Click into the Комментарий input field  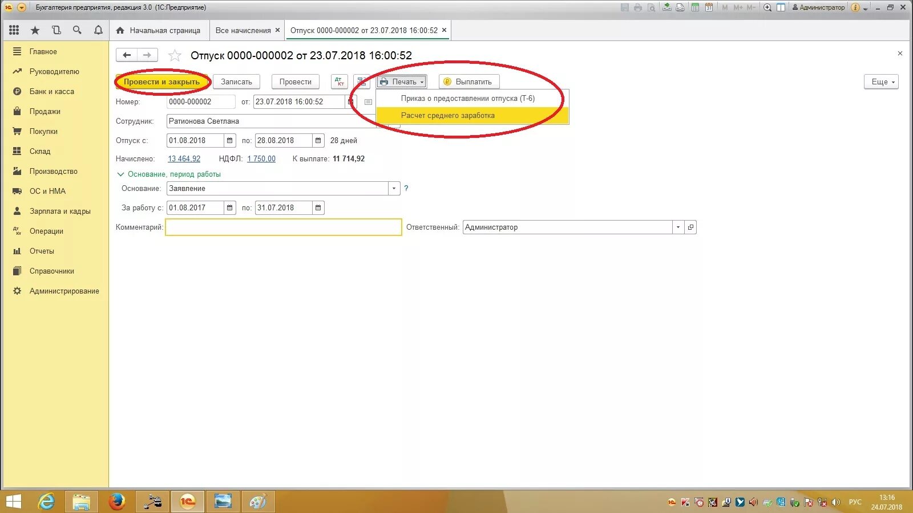click(284, 227)
